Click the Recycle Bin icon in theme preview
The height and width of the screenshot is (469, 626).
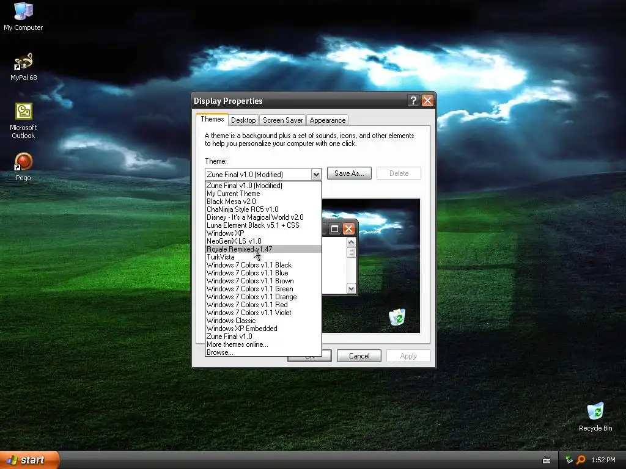(397, 317)
